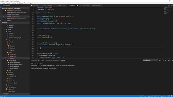Maximize the panel with up chevron
The width and height of the screenshot is (173, 97).
pos(169,60)
